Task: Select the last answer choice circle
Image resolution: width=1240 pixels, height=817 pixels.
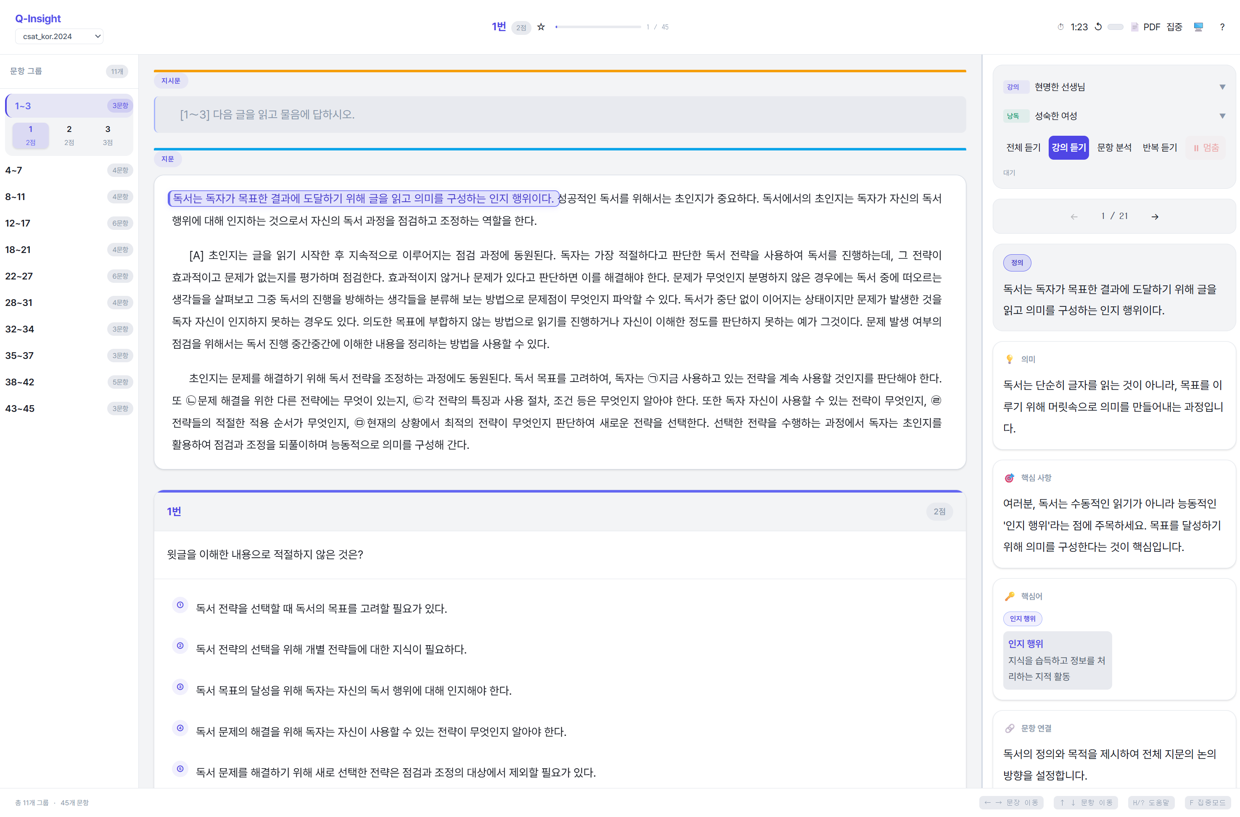Action: (x=180, y=769)
